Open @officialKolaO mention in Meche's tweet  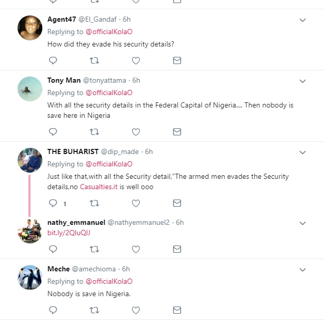109,282
